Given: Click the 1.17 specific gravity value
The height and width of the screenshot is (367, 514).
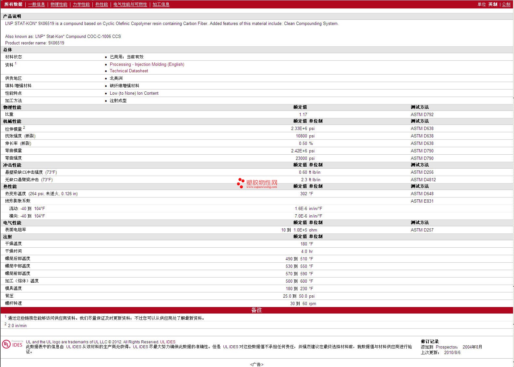Looking at the screenshot, I should coord(303,114).
